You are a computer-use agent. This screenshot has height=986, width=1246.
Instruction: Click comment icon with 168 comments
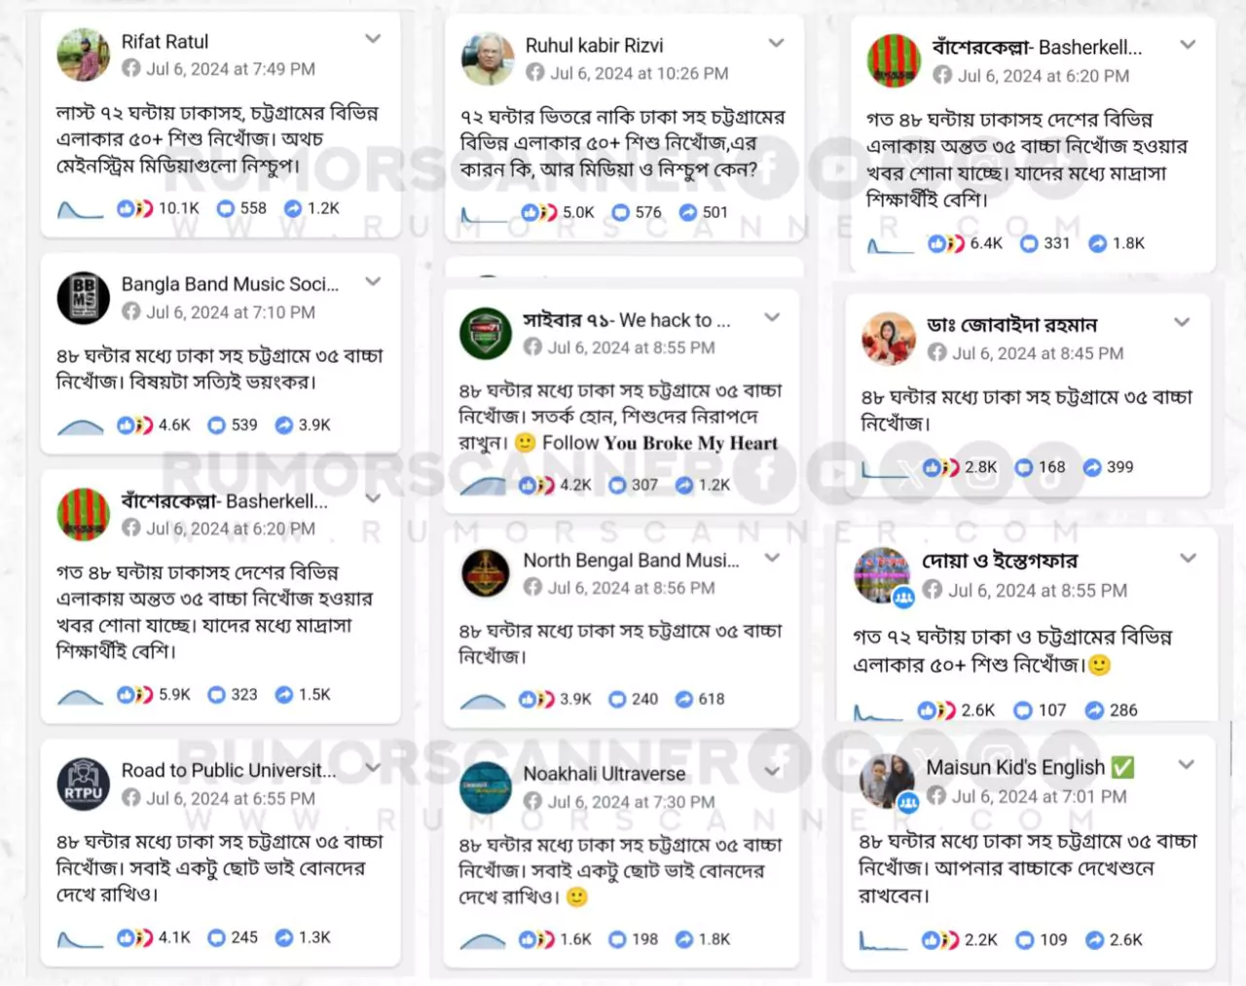1024,467
